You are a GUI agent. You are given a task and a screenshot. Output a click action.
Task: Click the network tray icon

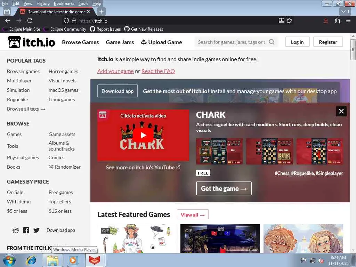click(313, 260)
